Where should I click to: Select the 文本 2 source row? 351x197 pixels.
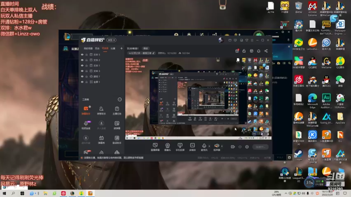(102, 60)
